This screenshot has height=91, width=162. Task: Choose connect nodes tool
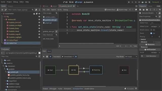click(x=50, y=57)
